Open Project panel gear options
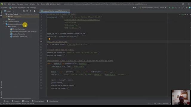 click(35, 11)
